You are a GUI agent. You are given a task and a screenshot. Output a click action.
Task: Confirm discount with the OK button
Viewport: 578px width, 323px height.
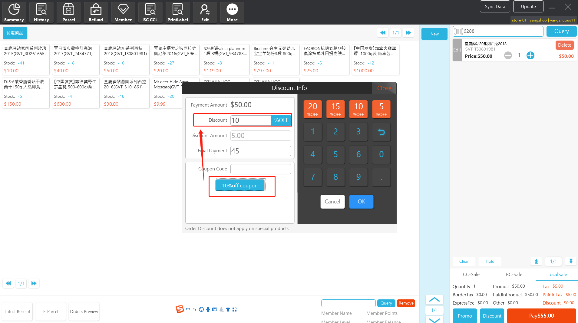[361, 202]
